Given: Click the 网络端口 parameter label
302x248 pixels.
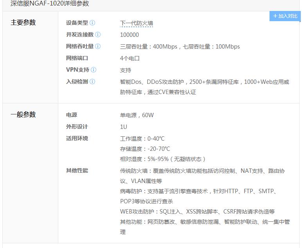Looking at the screenshot, I should (77, 58).
